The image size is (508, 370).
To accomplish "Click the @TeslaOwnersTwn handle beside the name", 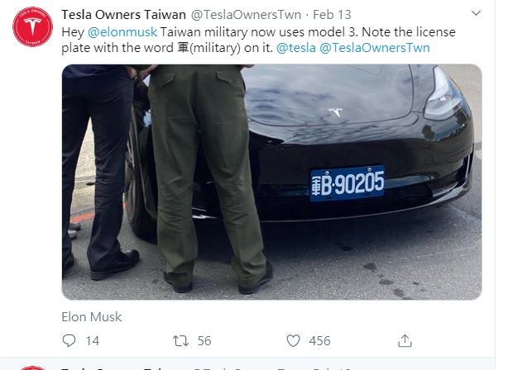I will (246, 15).
